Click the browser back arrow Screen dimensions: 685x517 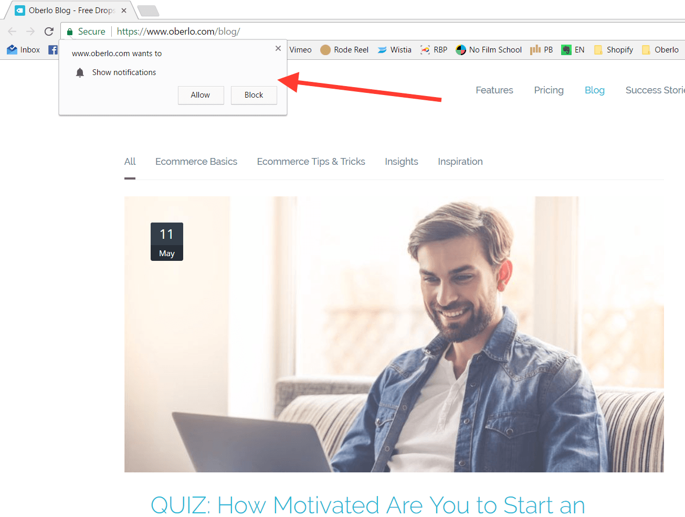(x=12, y=31)
